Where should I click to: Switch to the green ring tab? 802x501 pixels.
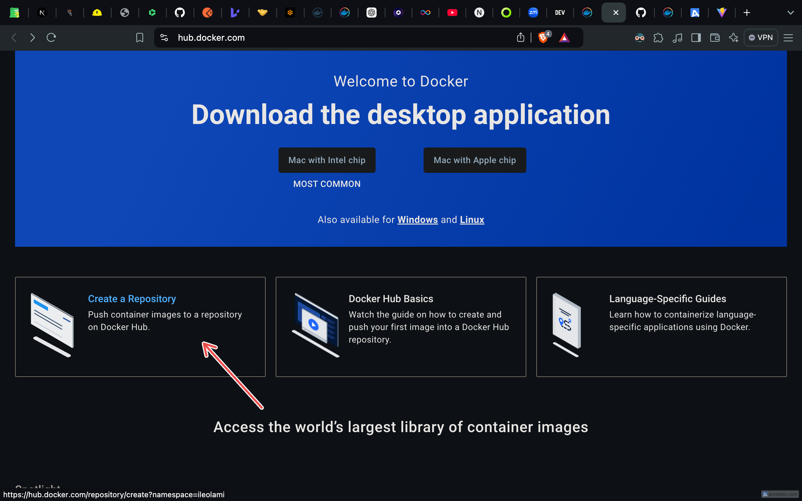tap(506, 13)
